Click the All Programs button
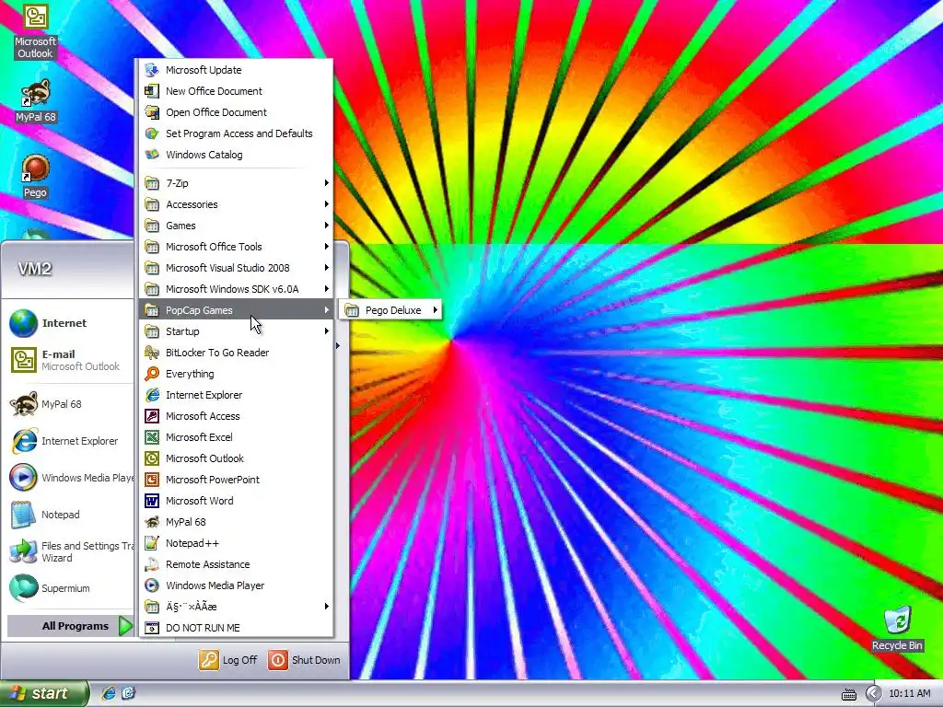This screenshot has height=707, width=943. click(70, 626)
